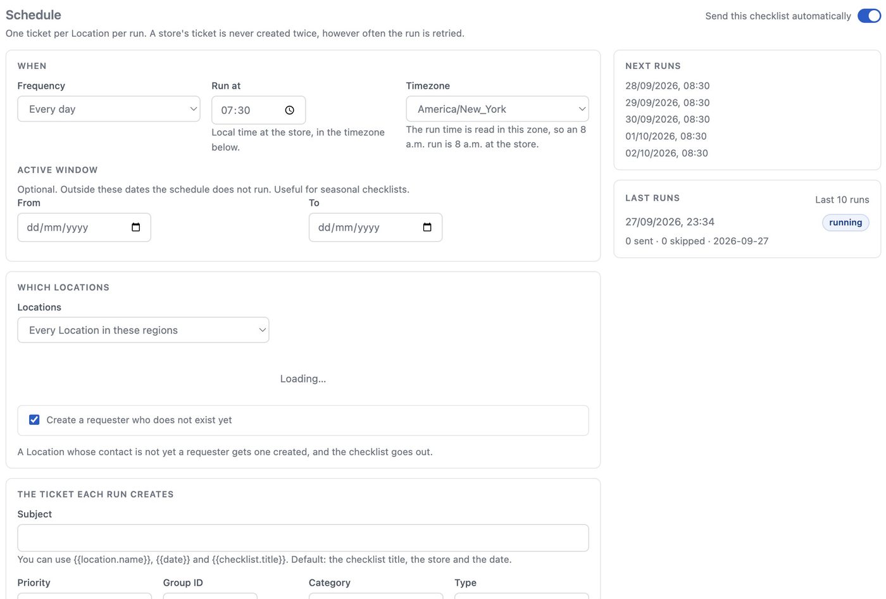The width and height of the screenshot is (886, 599).
Task: Click the Run at time field 07:30
Action: 258,110
